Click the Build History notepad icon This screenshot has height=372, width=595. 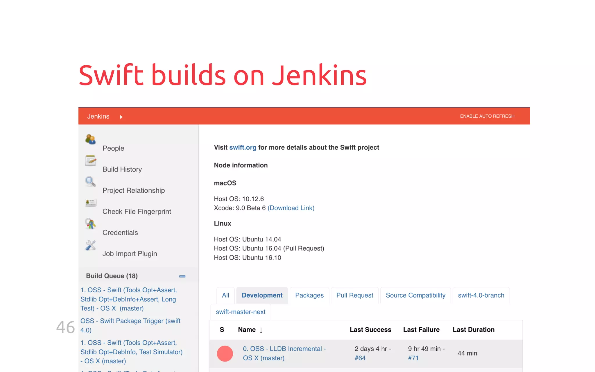(90, 160)
